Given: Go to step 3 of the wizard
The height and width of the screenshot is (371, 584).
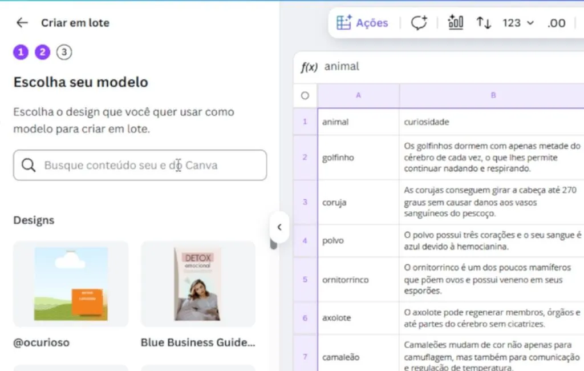Looking at the screenshot, I should pos(64,53).
